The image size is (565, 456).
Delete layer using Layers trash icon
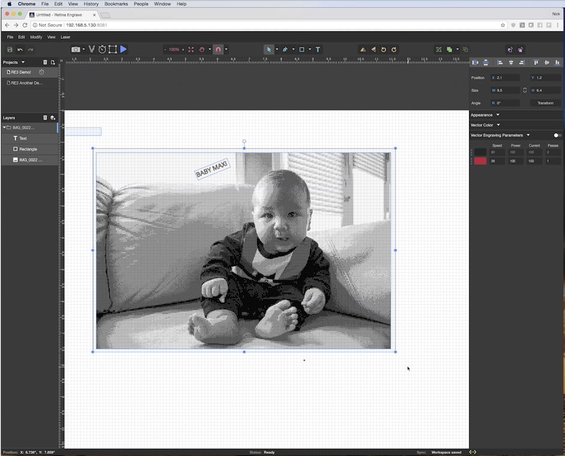[x=45, y=118]
